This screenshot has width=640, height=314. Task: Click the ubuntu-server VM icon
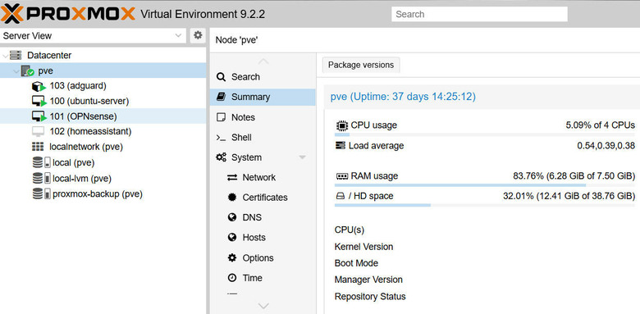(39, 101)
